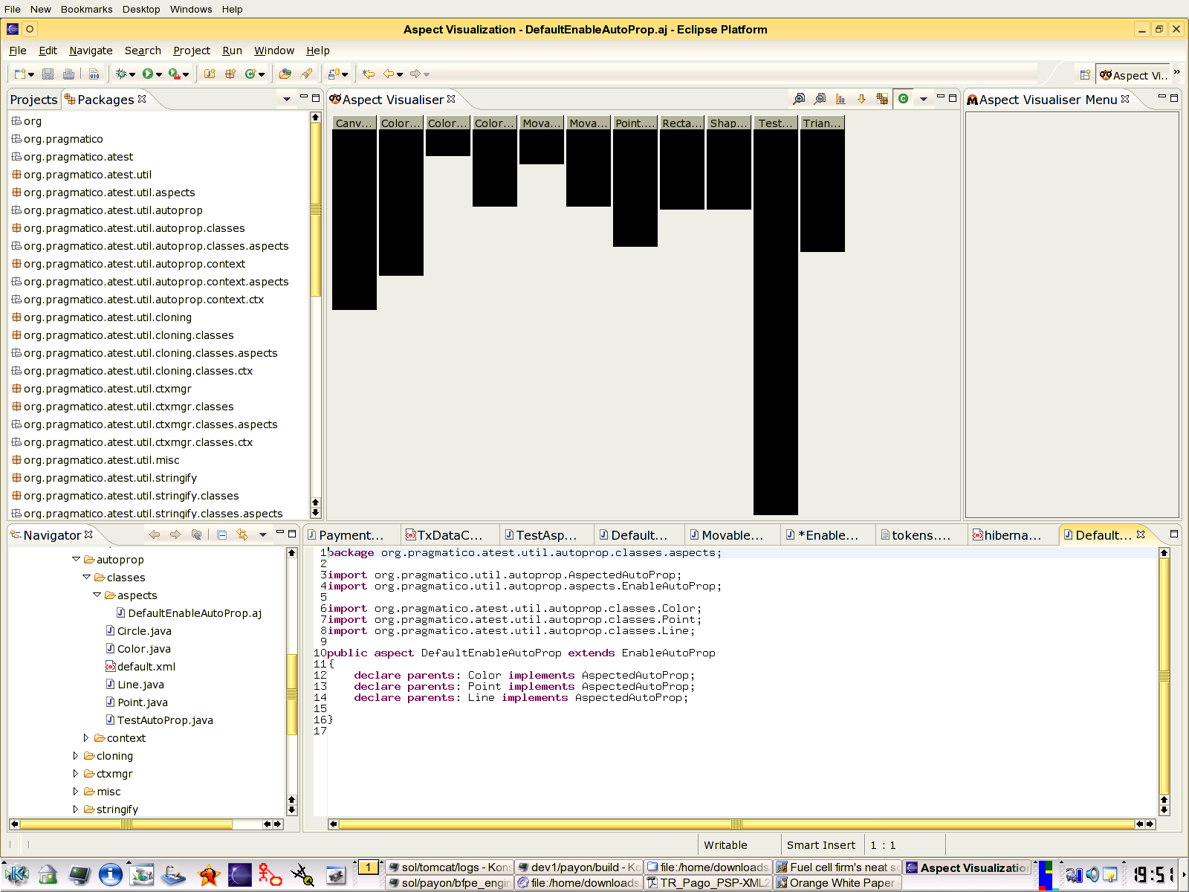Open the File menu in Eclipse

[18, 51]
